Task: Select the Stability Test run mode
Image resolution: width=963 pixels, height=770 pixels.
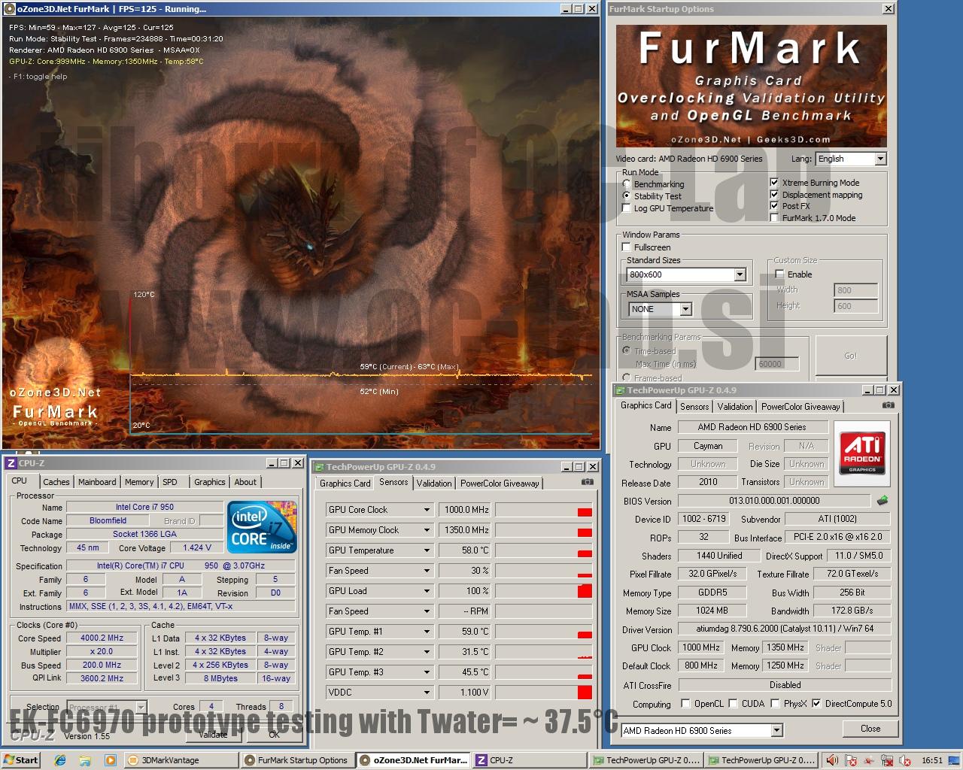Action: pyautogui.click(x=627, y=196)
